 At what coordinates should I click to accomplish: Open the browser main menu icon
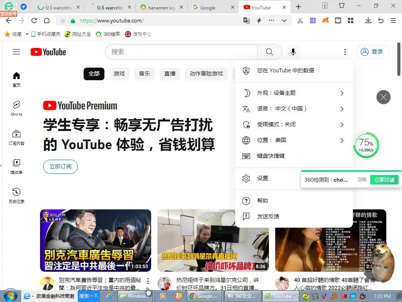click(393, 20)
